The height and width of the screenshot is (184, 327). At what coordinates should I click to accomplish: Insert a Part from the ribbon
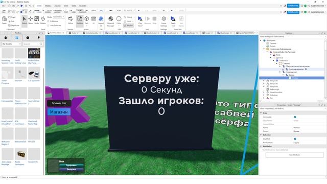coord(86,20)
